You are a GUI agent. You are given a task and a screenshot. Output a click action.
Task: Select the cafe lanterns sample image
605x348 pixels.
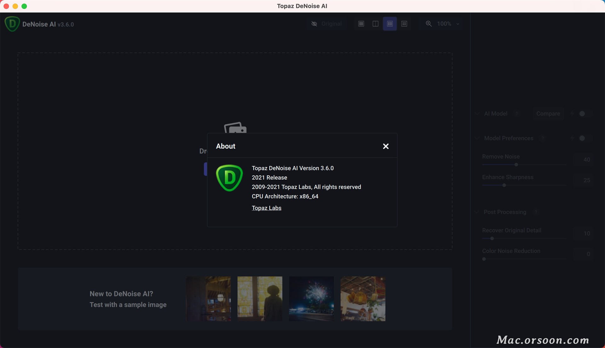click(363, 299)
